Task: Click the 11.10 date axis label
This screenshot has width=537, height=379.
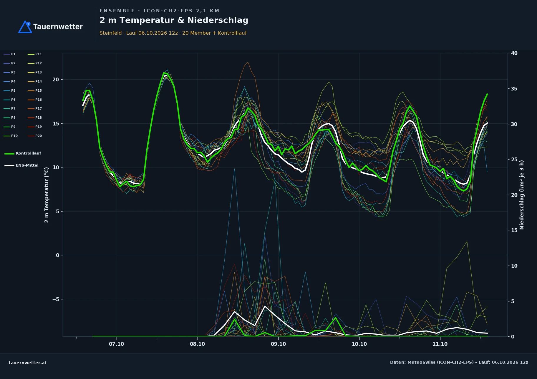Action: (440, 344)
